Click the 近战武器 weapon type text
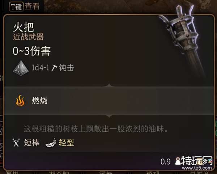Screen dimensions: 217x174 tap(28, 37)
